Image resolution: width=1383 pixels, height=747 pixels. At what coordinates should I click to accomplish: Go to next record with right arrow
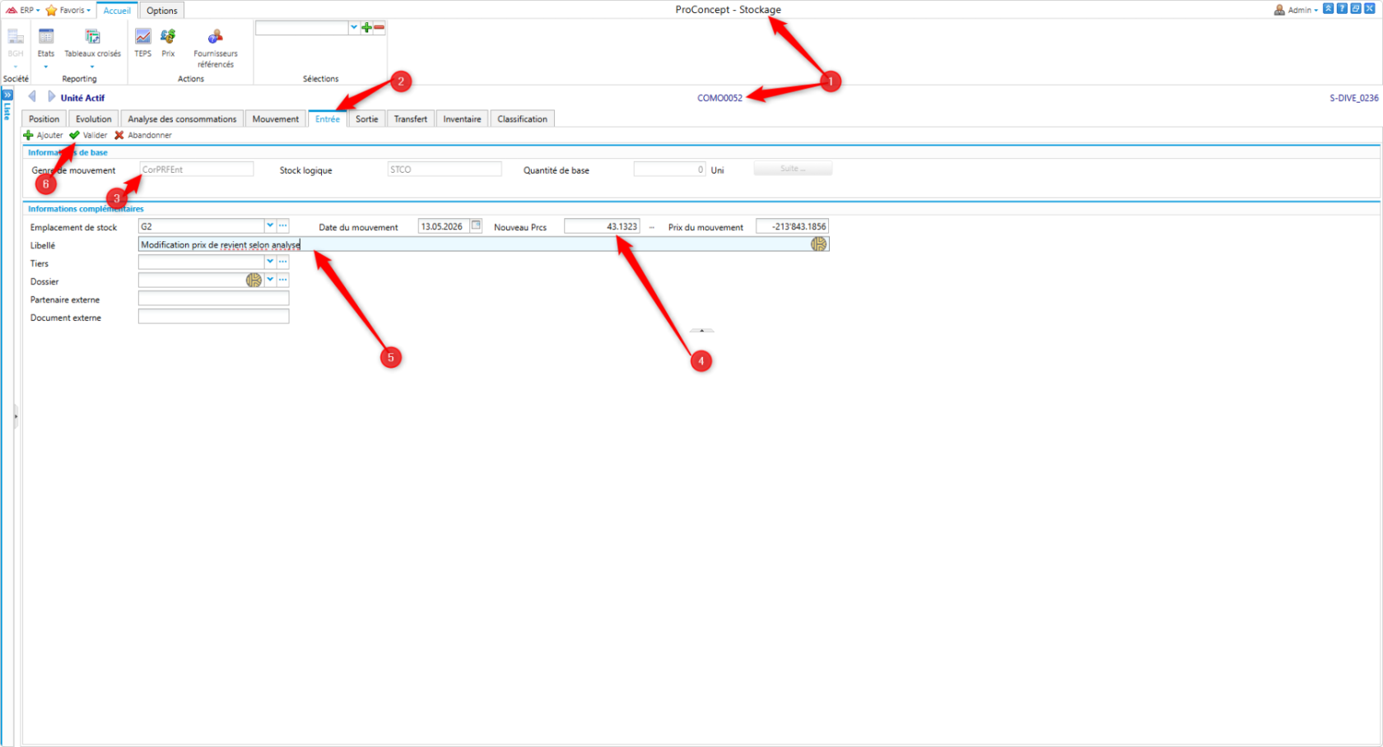(x=51, y=97)
